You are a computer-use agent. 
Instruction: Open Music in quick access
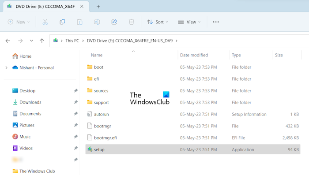click(x=21, y=137)
